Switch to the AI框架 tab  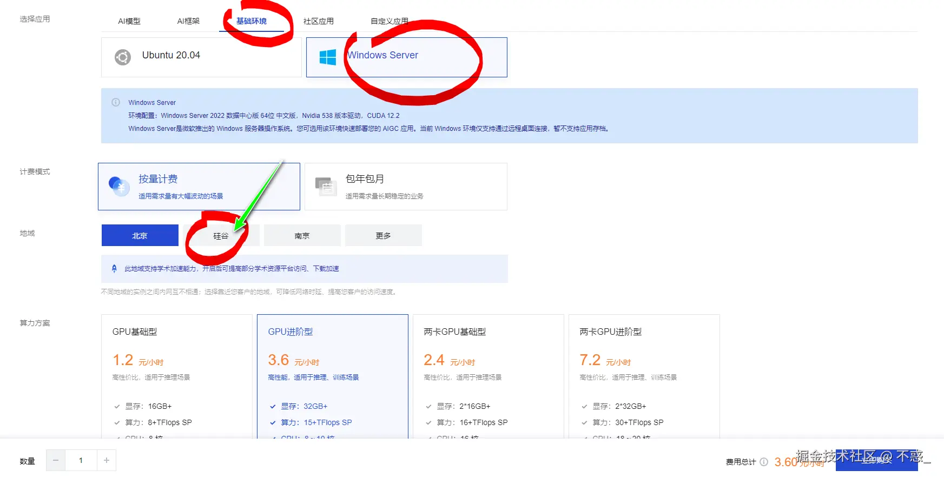pos(188,21)
